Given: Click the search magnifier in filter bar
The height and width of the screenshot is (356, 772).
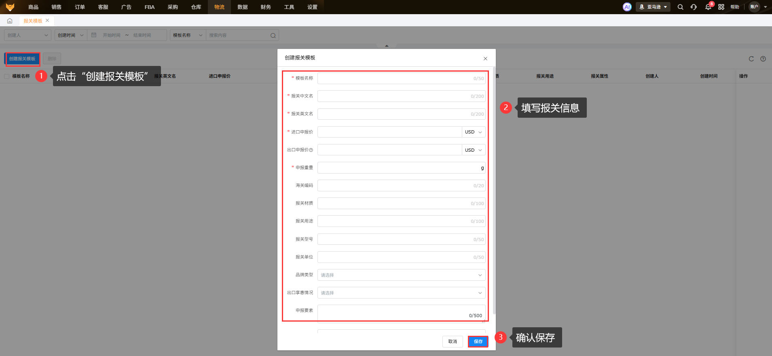Looking at the screenshot, I should tap(273, 35).
